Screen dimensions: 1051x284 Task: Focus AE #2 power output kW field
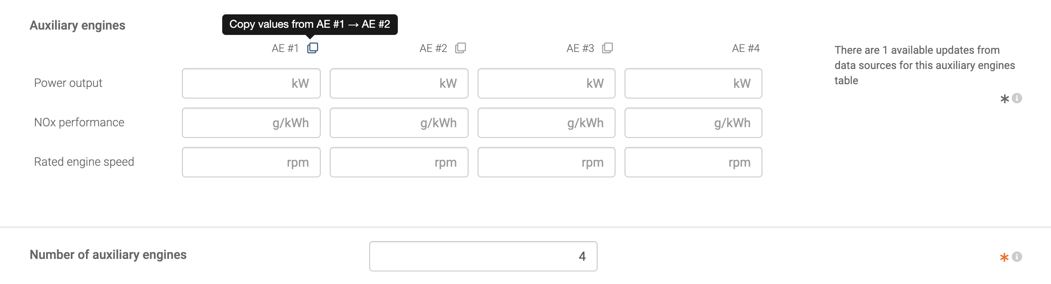pos(399,83)
